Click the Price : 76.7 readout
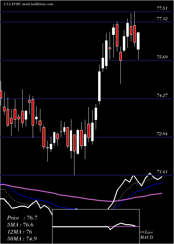Screen dimensions: 174x244 (x=22, y=218)
